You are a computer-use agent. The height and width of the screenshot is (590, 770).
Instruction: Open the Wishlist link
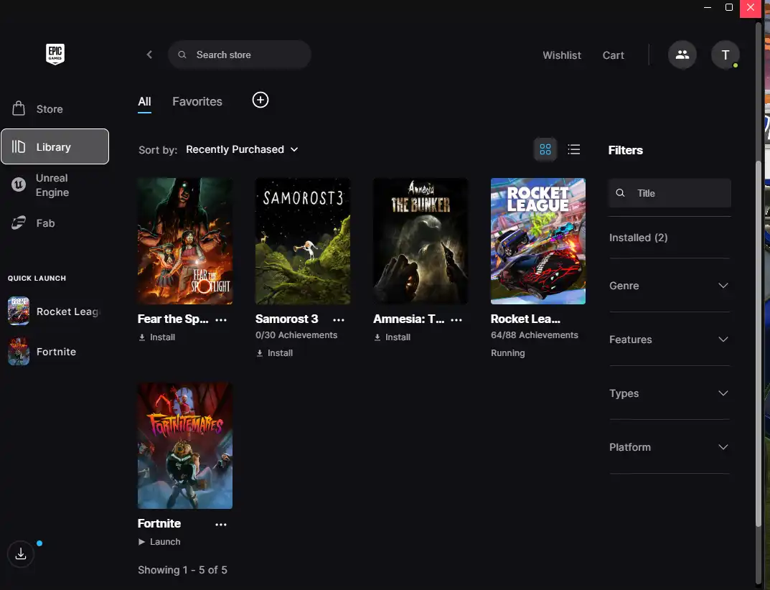click(x=562, y=55)
